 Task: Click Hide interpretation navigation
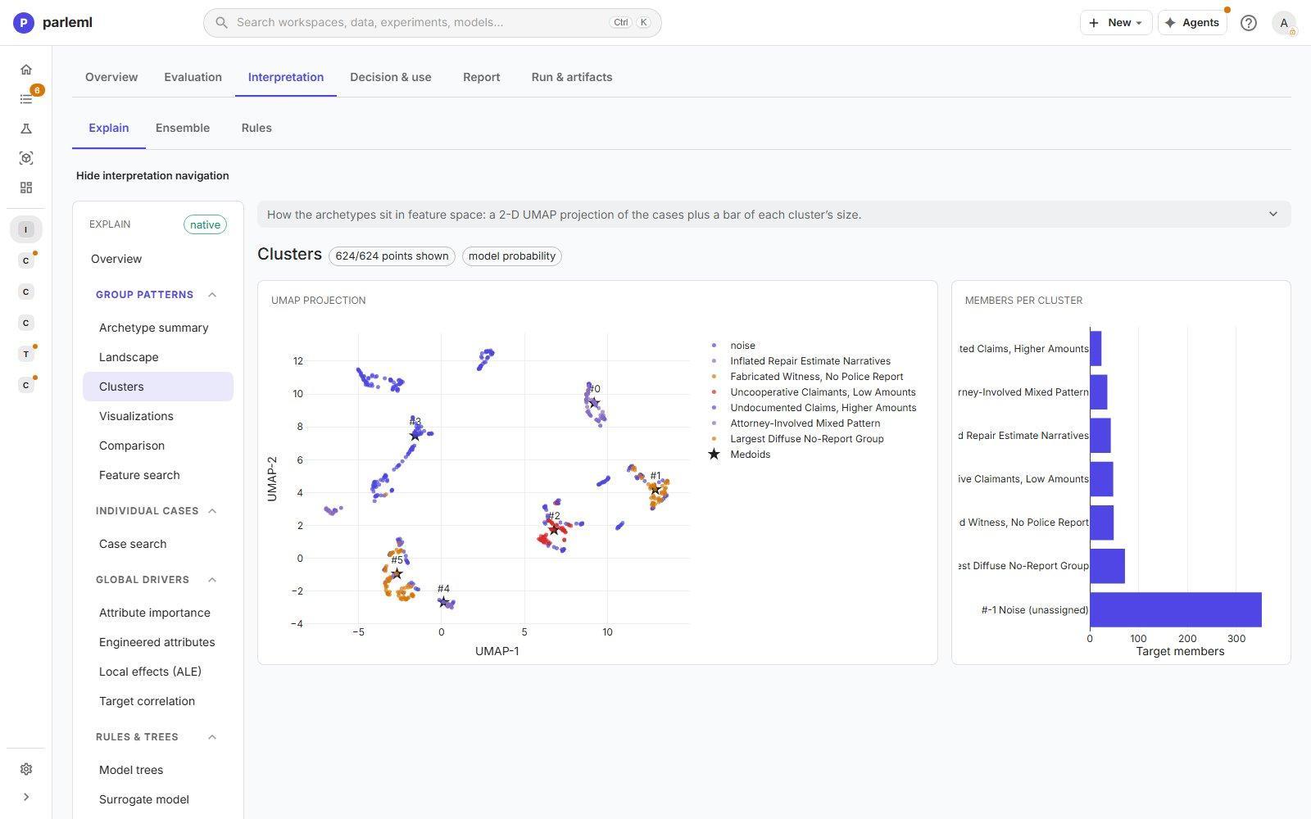point(152,175)
